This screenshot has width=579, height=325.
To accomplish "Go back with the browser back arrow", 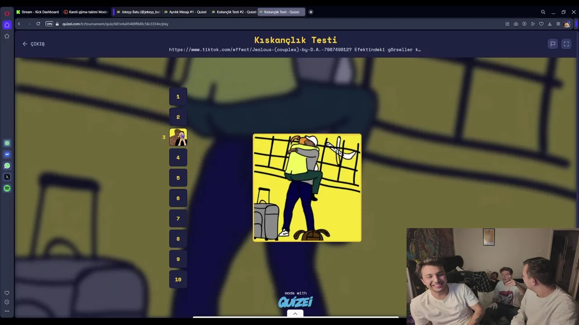I will 19,24.
